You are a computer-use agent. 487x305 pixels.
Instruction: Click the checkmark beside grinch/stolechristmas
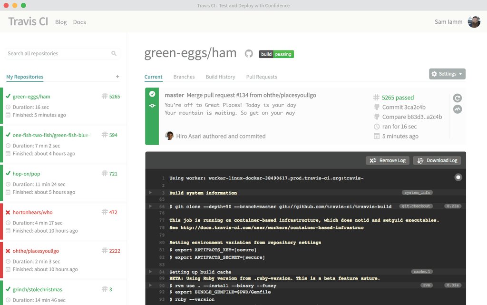pos(8,289)
